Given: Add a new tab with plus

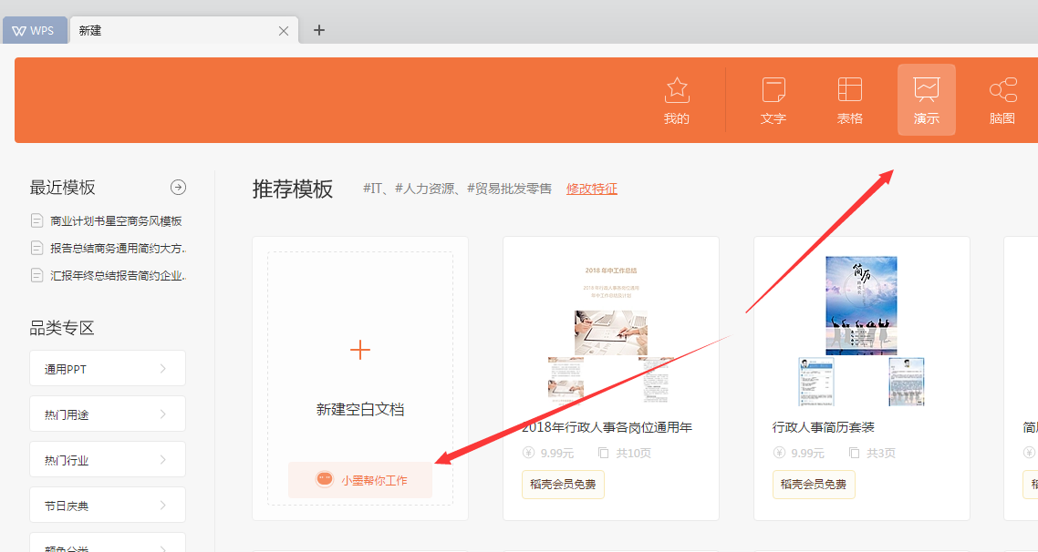Looking at the screenshot, I should [319, 30].
